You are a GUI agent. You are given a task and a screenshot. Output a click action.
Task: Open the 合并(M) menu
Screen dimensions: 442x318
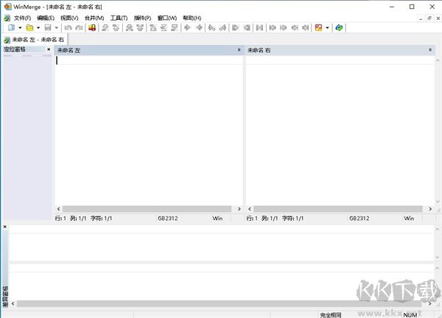(x=94, y=18)
